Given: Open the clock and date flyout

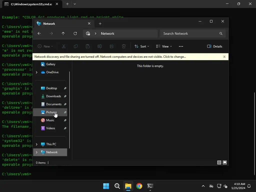Looking at the screenshot, I should [x=238, y=186].
